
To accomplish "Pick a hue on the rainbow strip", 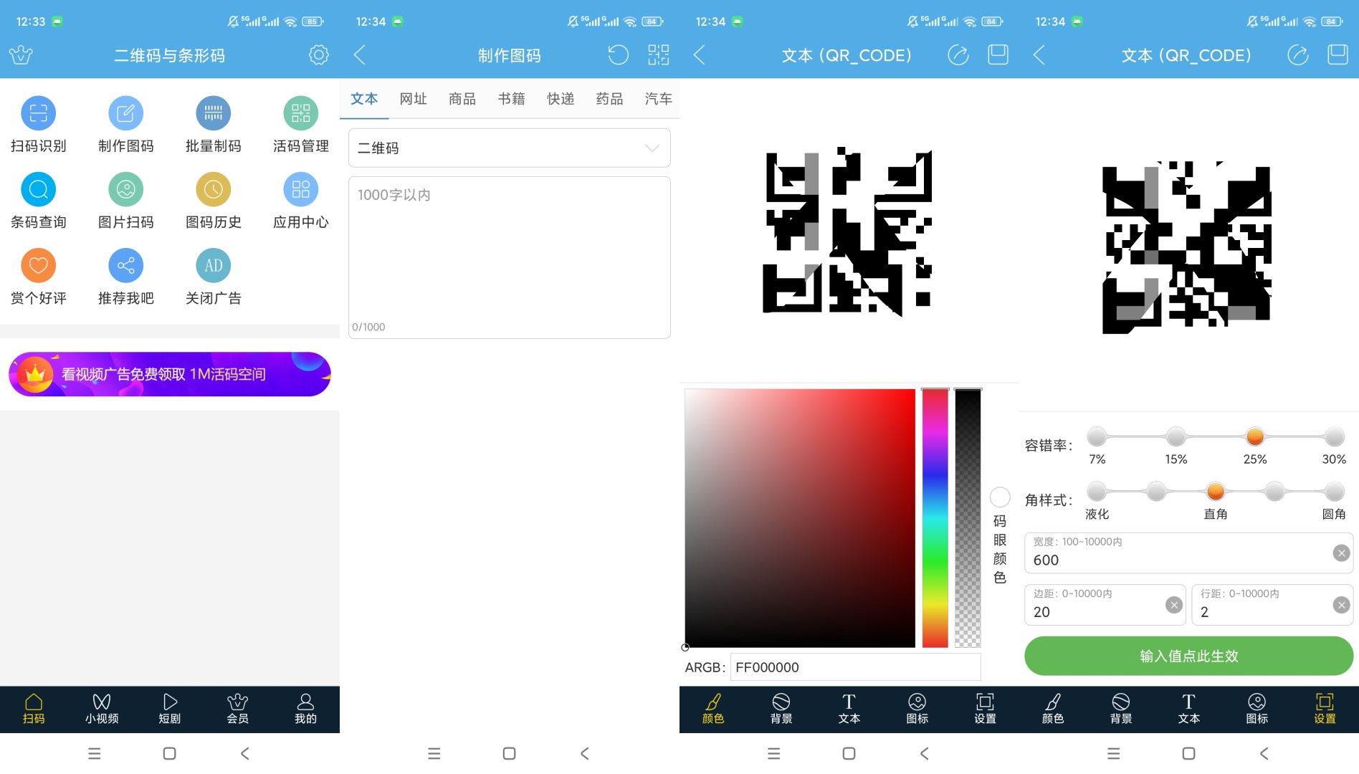I will click(x=935, y=518).
